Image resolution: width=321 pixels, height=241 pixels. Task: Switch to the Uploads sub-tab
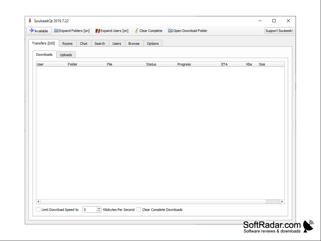point(66,55)
